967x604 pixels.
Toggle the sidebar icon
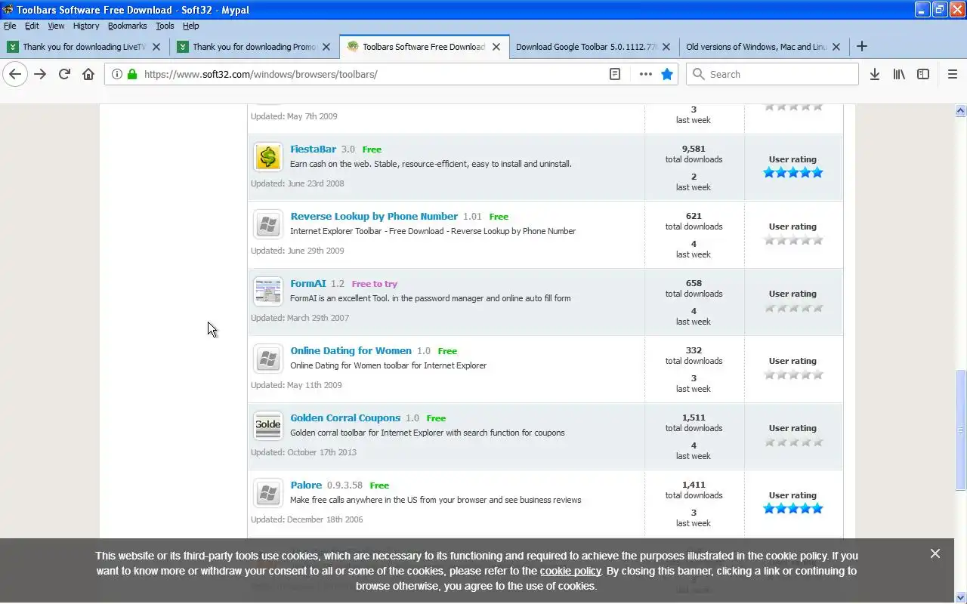coord(923,74)
